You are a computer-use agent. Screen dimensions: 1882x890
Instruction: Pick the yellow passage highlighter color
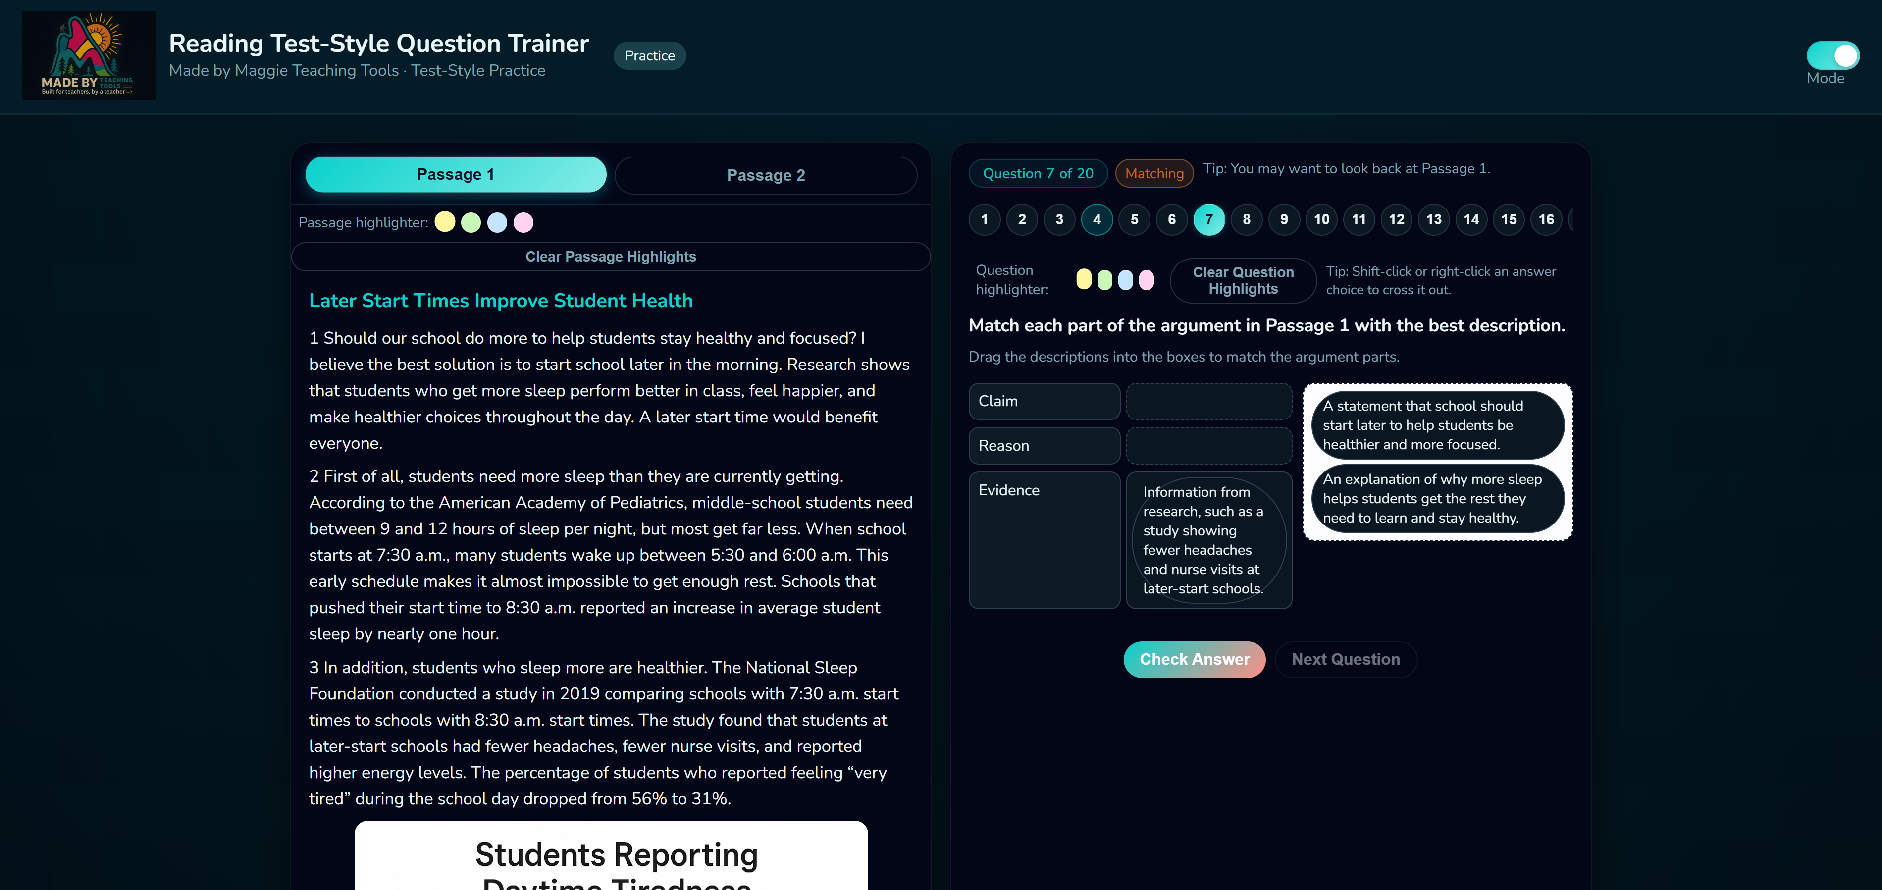pyautogui.click(x=444, y=222)
